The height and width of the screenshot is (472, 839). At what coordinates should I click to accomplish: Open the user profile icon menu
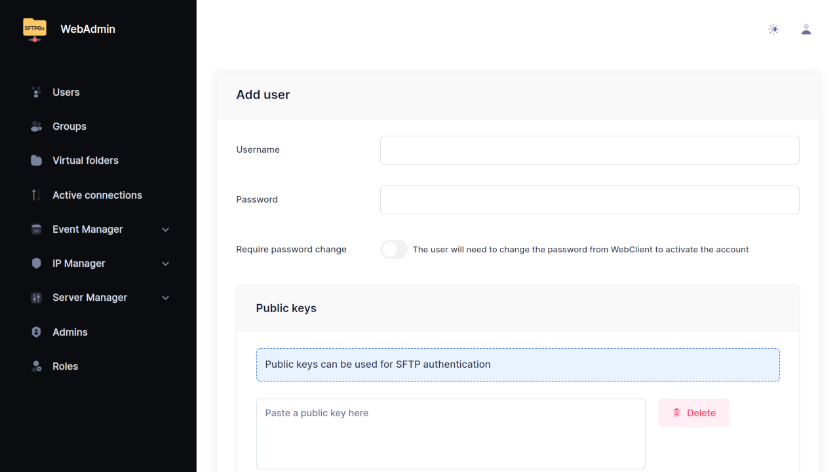[x=806, y=29]
